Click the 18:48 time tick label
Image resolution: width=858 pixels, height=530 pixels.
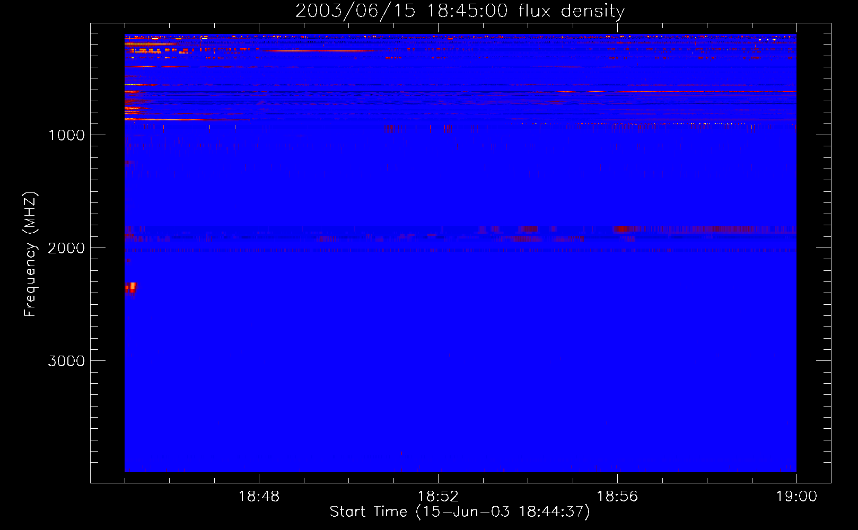pyautogui.click(x=259, y=497)
